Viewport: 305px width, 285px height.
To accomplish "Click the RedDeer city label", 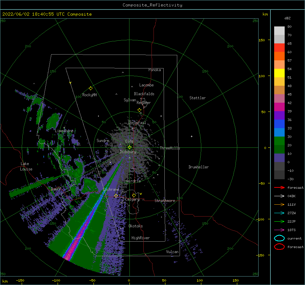I will point(144,103).
